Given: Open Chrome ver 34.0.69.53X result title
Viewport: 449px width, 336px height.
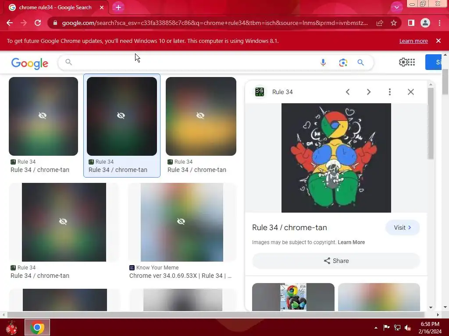Looking at the screenshot, I should [180, 276].
